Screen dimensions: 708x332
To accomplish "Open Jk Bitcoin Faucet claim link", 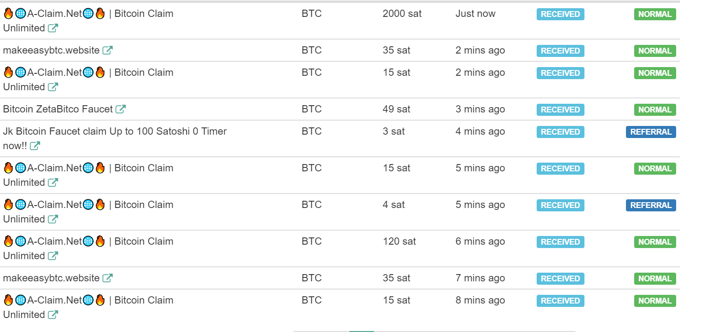I will click(x=115, y=138).
